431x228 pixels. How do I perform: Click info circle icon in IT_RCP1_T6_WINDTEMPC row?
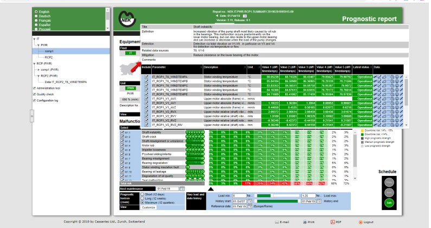tap(397, 86)
